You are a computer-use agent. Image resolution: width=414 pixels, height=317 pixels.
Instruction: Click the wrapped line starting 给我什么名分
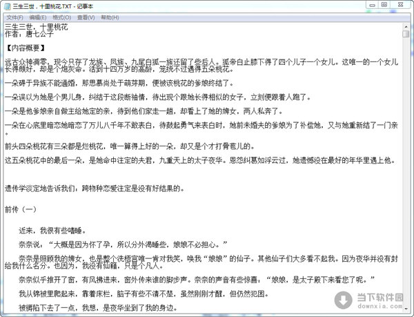pyautogui.click(x=84, y=266)
